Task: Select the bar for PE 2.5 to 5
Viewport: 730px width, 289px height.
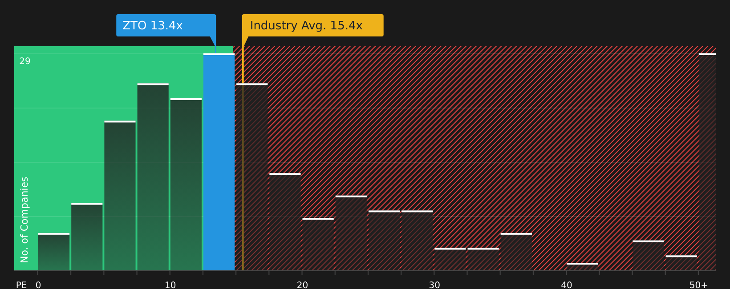Action: pyautogui.click(x=87, y=237)
